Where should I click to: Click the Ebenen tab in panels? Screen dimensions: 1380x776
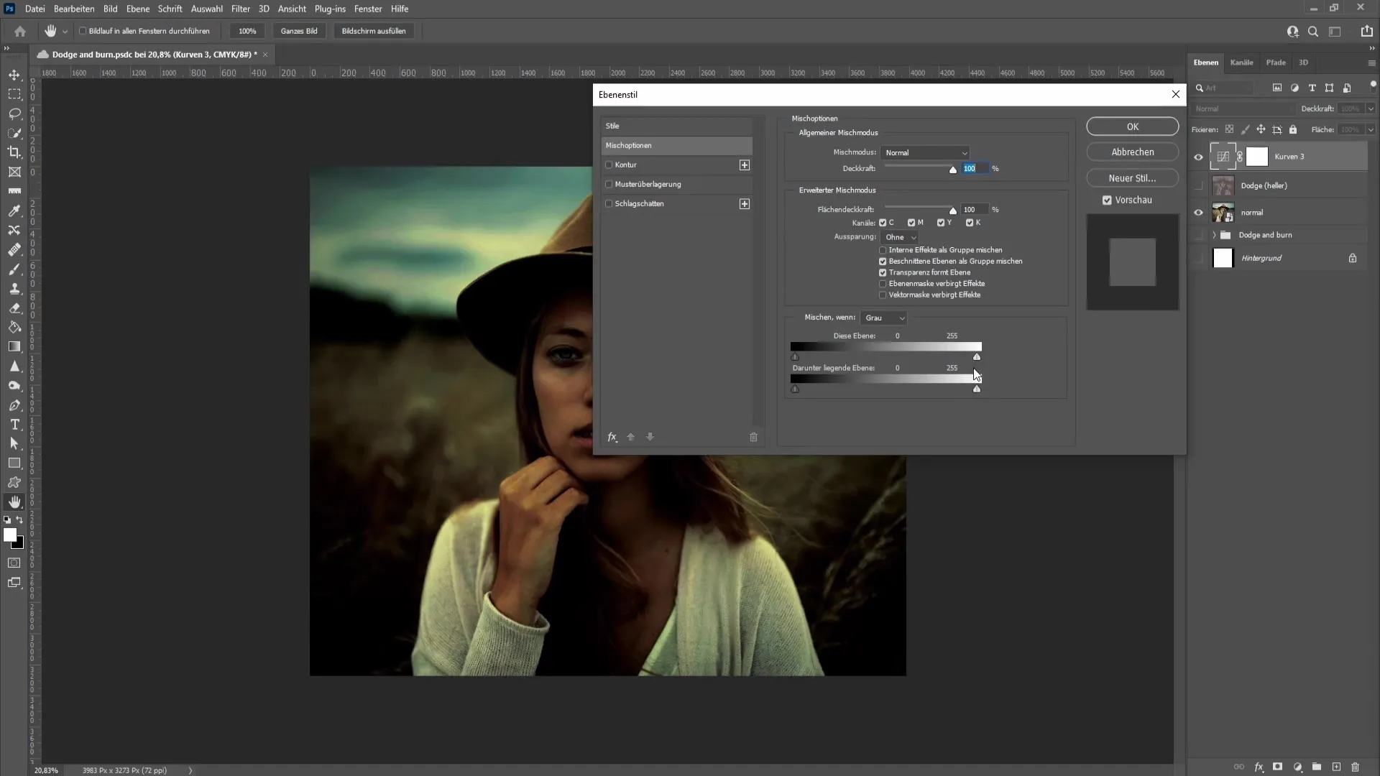tap(1208, 63)
